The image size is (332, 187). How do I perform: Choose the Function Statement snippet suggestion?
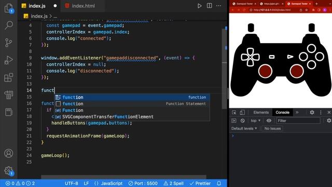132,104
